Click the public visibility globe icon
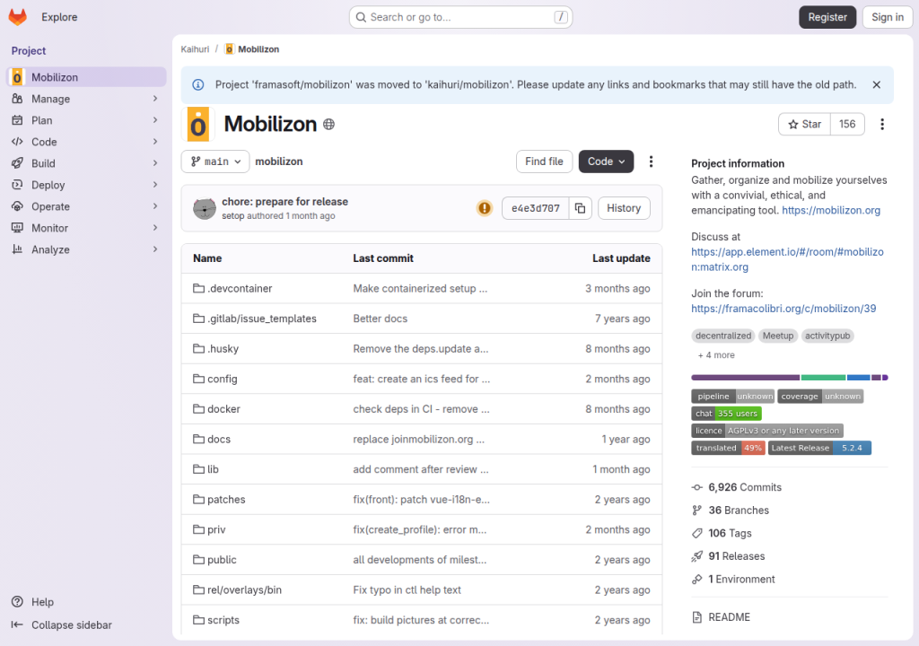This screenshot has height=646, width=919. (x=328, y=125)
